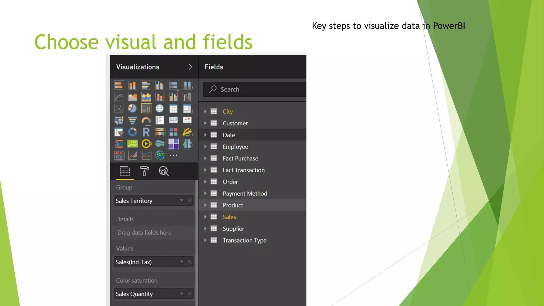Expand the Order table
Screen dimensions: 544x306
click(205, 182)
